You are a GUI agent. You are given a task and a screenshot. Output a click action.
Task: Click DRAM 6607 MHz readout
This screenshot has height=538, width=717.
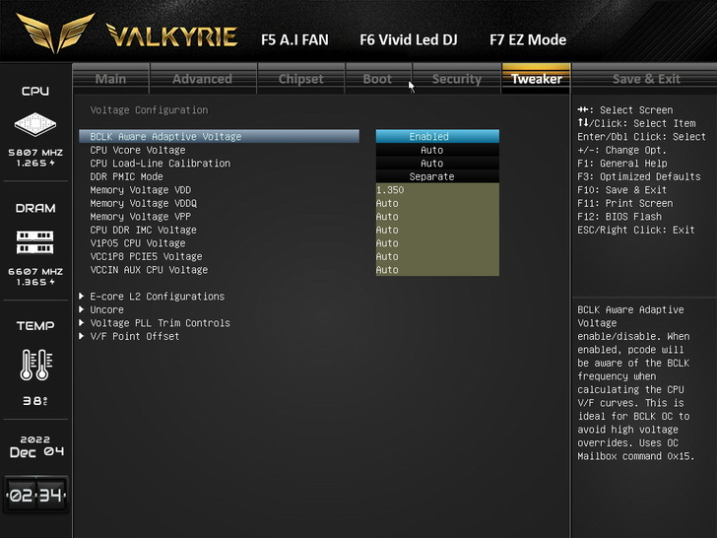pyautogui.click(x=35, y=271)
